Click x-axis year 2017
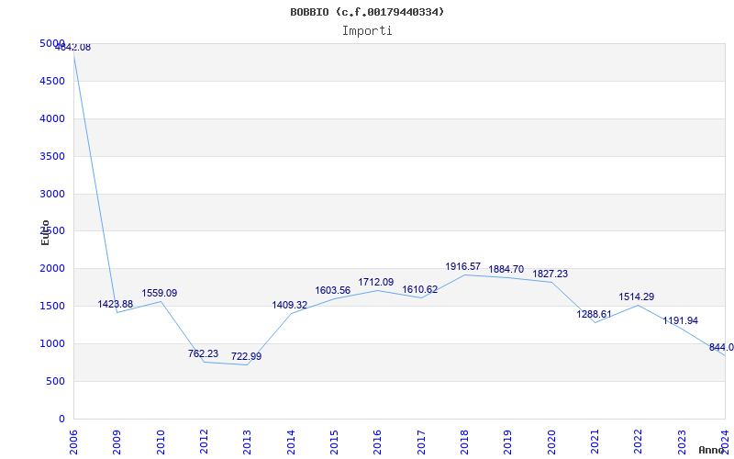This screenshot has height=459, width=734. coord(421,443)
